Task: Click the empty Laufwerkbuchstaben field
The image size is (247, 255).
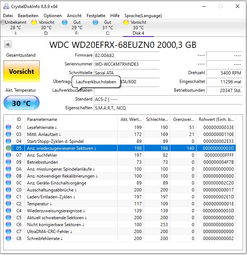Action: pos(126,91)
